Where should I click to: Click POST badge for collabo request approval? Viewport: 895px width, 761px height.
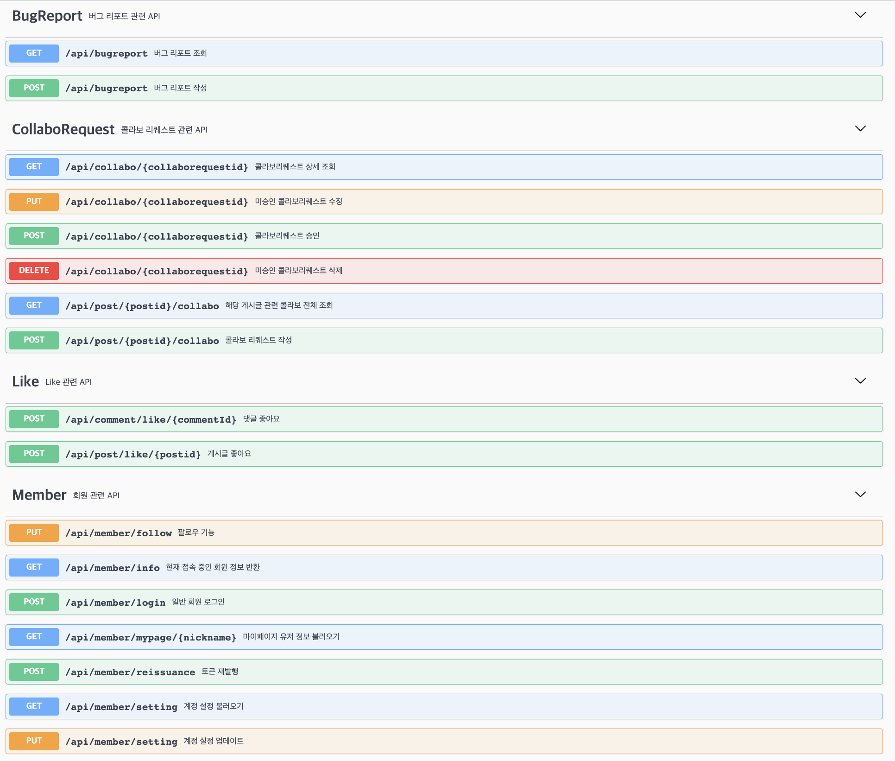coord(34,236)
